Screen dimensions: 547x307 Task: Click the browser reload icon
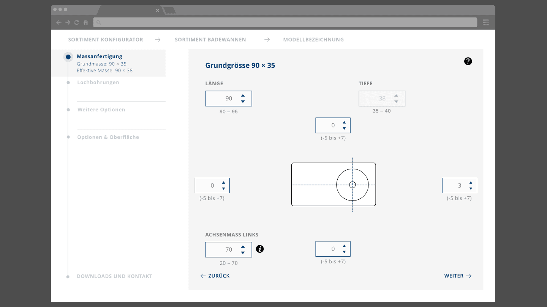77,22
